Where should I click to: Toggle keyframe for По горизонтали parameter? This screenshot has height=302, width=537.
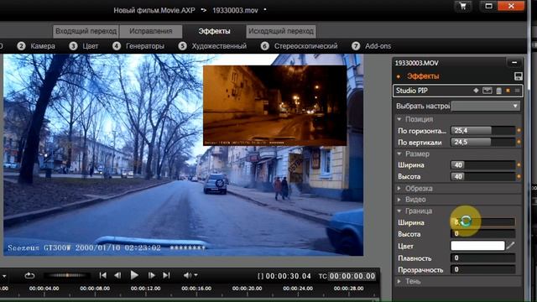tap(519, 131)
